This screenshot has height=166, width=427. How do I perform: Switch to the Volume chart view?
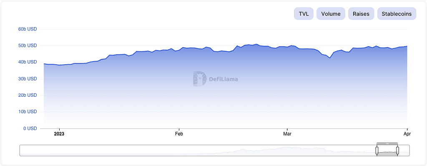(x=331, y=14)
